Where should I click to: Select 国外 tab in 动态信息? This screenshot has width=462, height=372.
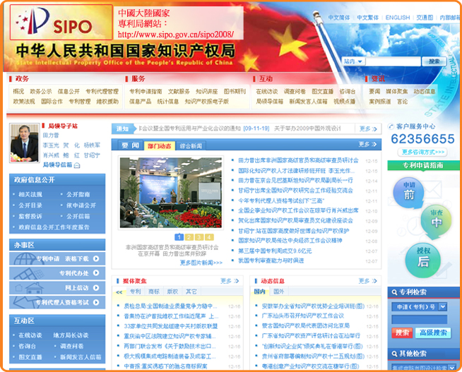tap(278, 292)
